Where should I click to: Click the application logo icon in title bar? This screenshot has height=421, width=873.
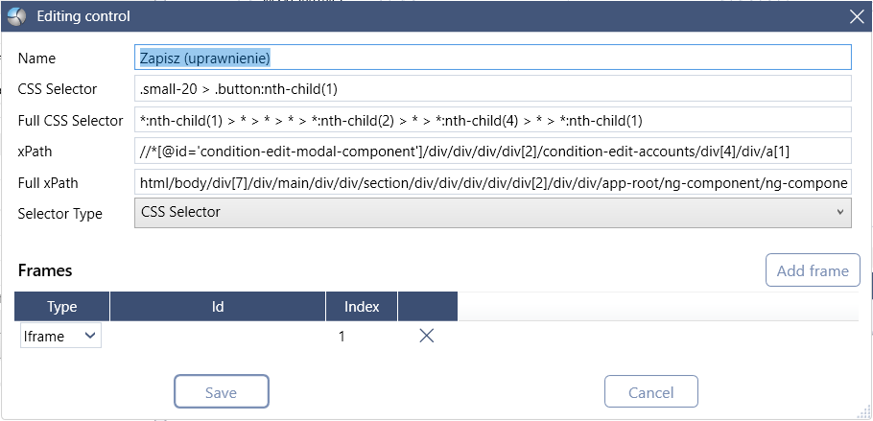pyautogui.click(x=17, y=16)
